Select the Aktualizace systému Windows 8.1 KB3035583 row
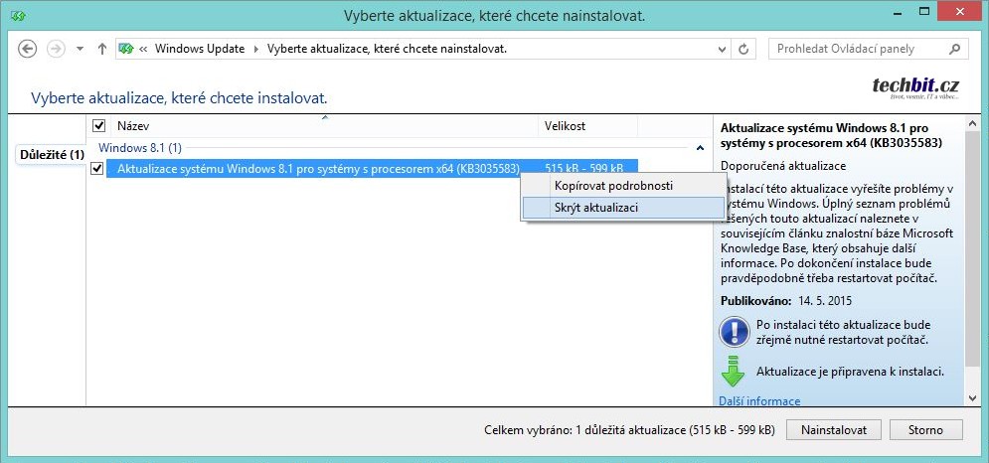This screenshot has height=463, width=989. pos(372,169)
